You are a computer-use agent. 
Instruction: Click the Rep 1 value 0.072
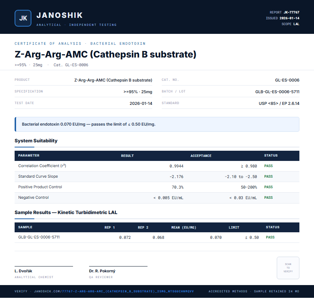click(125, 237)
